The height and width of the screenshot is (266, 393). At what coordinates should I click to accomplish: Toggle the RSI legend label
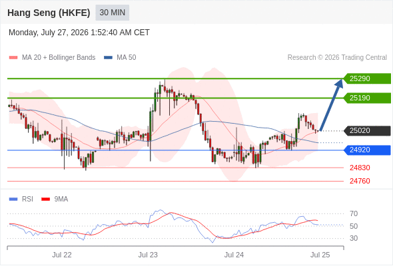[27, 199]
